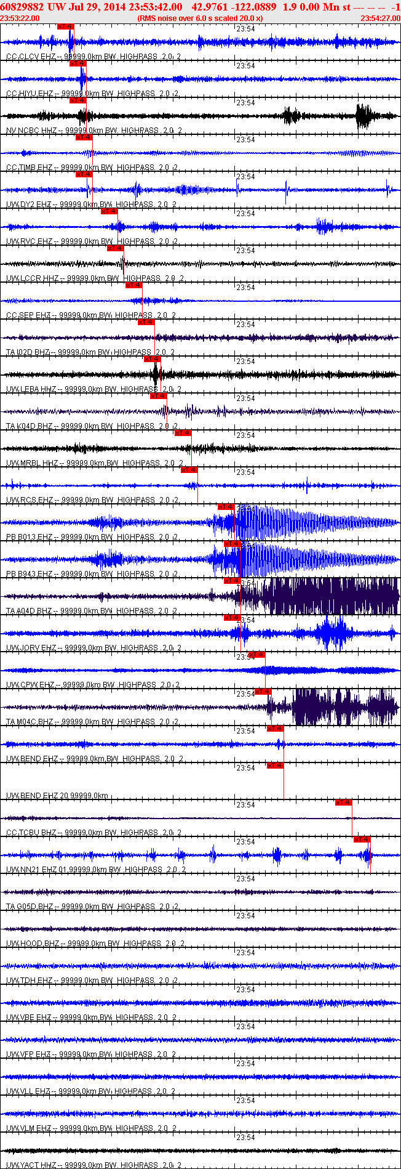Select the UW.VLL EHZ station label
Screen dimensions: 401x1169
[91, 1091]
